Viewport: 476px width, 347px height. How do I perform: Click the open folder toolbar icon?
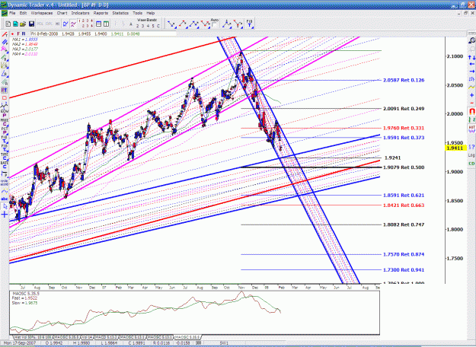[x=23, y=24]
